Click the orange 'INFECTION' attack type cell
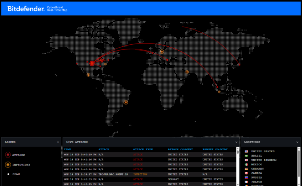The width and height of the screenshot is (302, 186). tap(140, 175)
